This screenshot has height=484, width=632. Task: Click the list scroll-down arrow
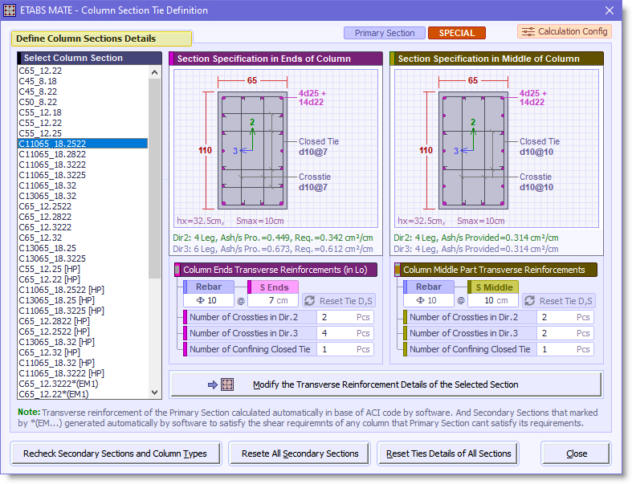click(154, 392)
